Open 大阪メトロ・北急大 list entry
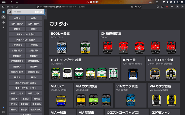Screen dimensions: 185x115 pyautogui.click(x=25, y=34)
